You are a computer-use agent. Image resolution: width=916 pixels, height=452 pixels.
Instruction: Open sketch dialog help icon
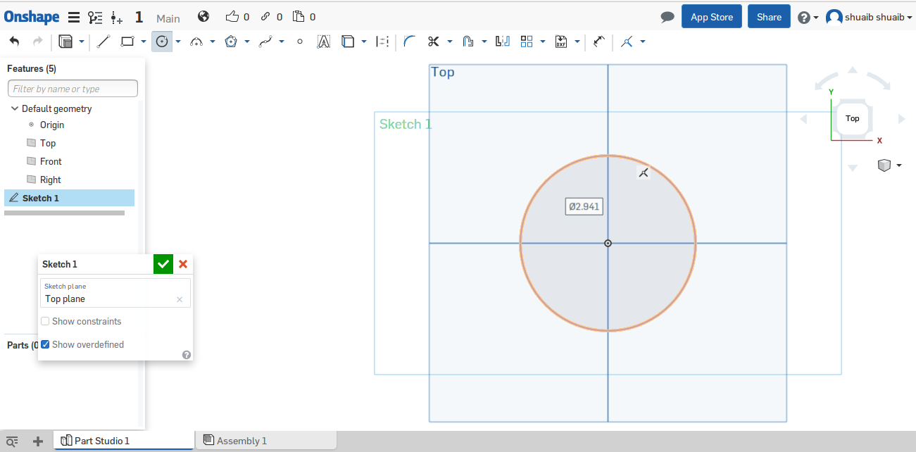click(x=187, y=355)
